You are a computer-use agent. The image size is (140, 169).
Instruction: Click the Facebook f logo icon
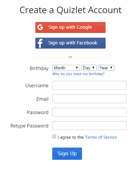pos(40,43)
